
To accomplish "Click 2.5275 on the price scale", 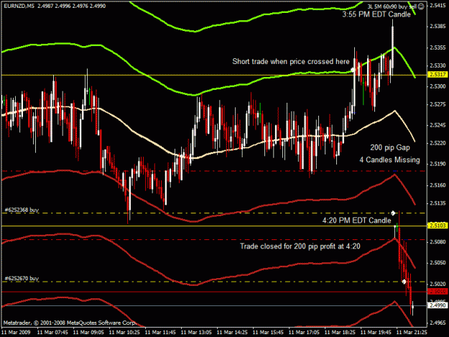I will pos(438,104).
